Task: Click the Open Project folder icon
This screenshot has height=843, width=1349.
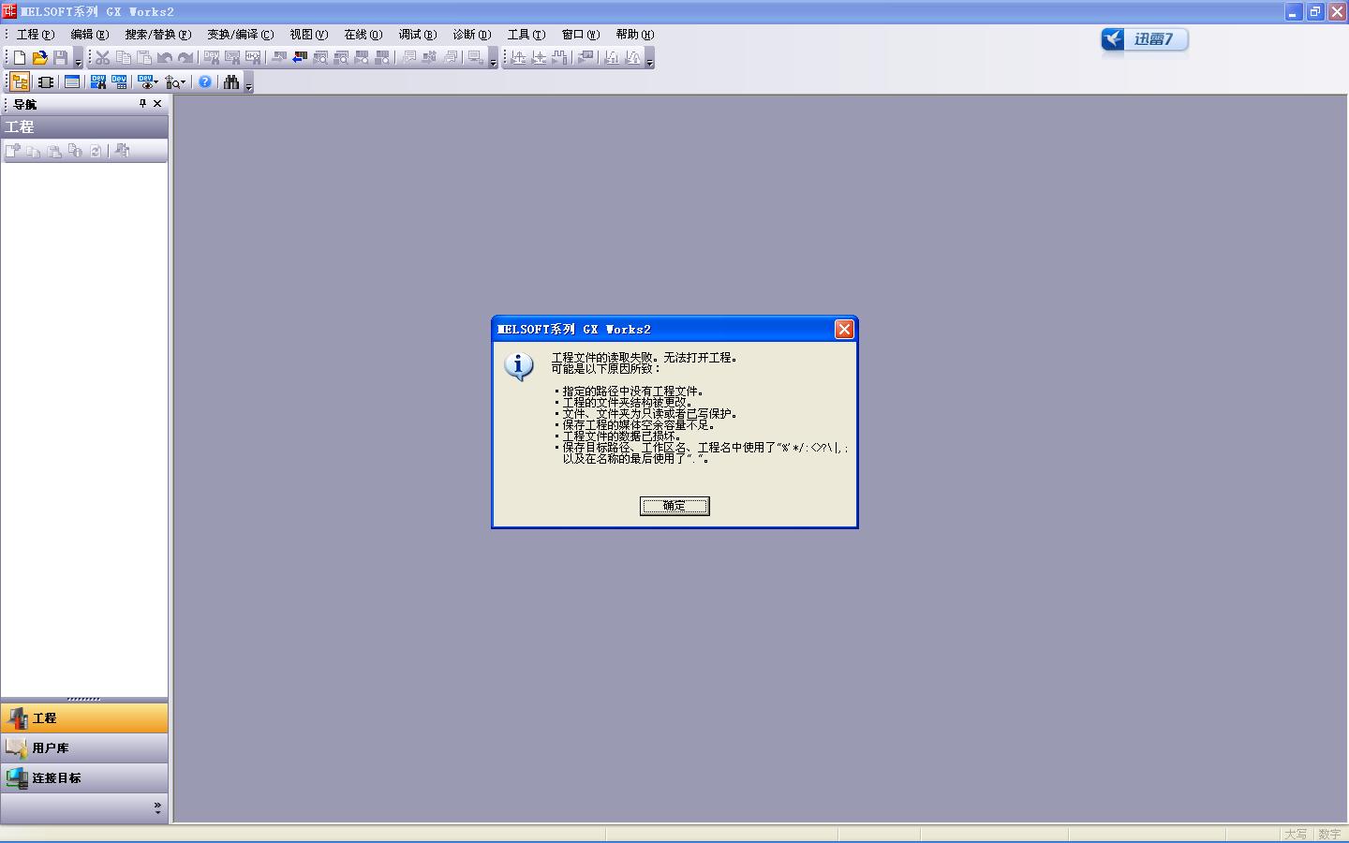Action: pos(39,58)
